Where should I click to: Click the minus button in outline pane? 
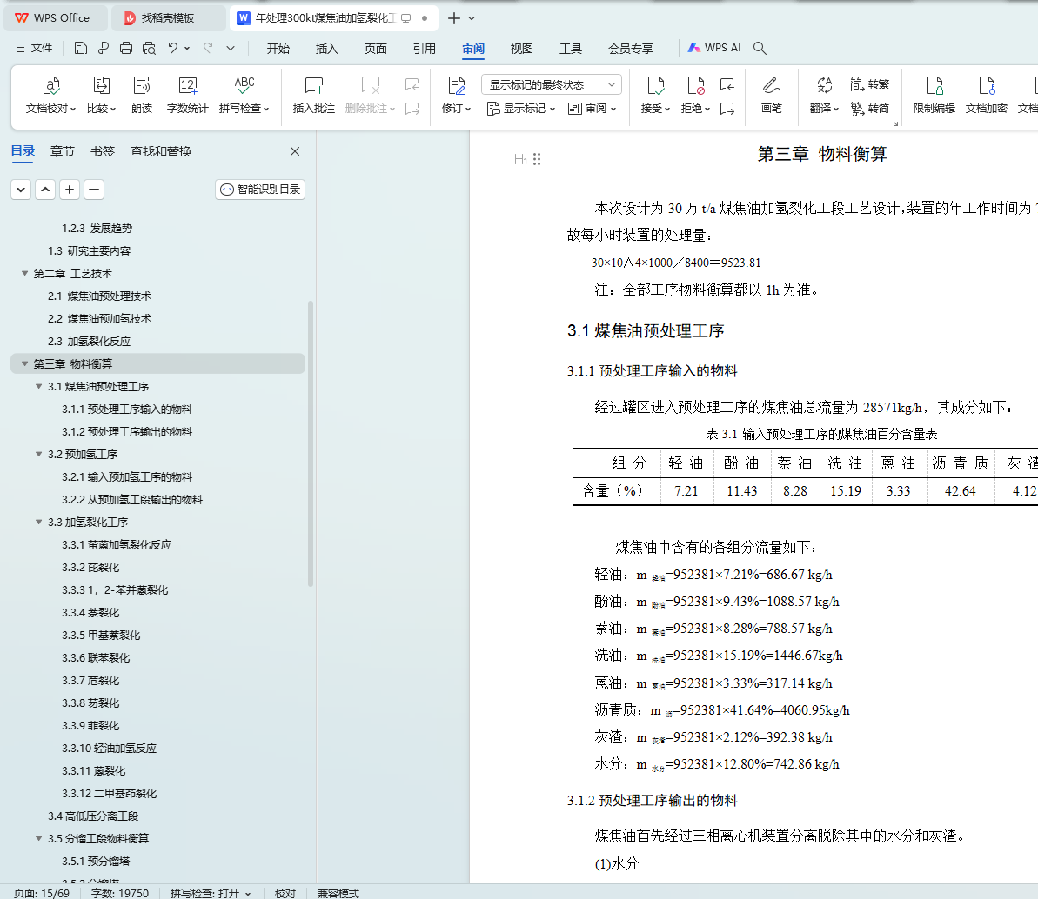tap(94, 190)
